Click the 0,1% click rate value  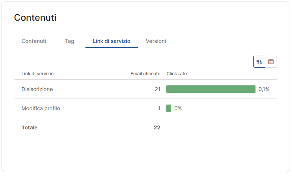coord(264,89)
